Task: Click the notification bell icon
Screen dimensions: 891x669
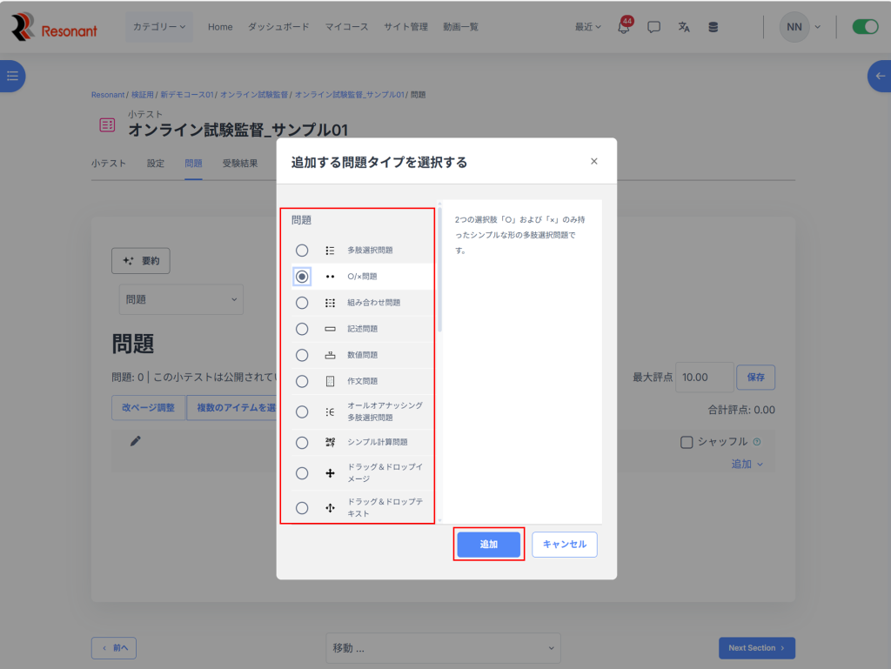Action: click(x=623, y=27)
